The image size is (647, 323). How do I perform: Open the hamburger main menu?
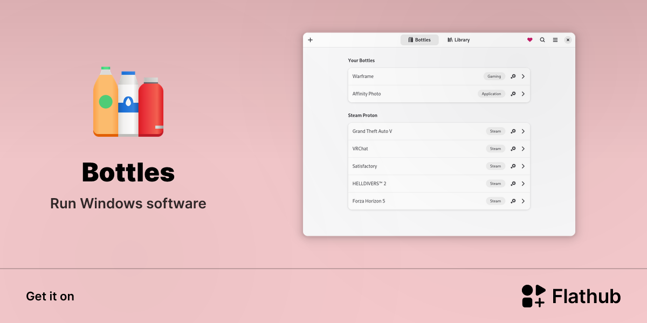(555, 40)
